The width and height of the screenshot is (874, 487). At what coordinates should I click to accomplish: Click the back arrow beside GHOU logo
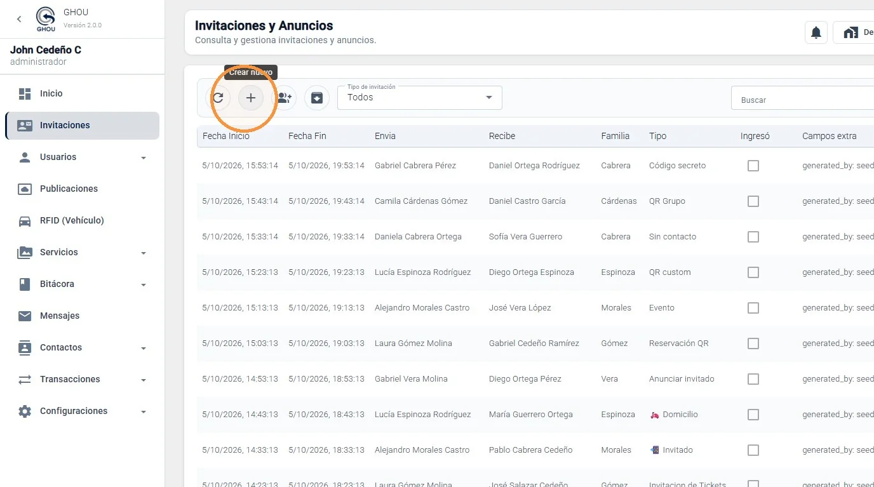tap(19, 19)
